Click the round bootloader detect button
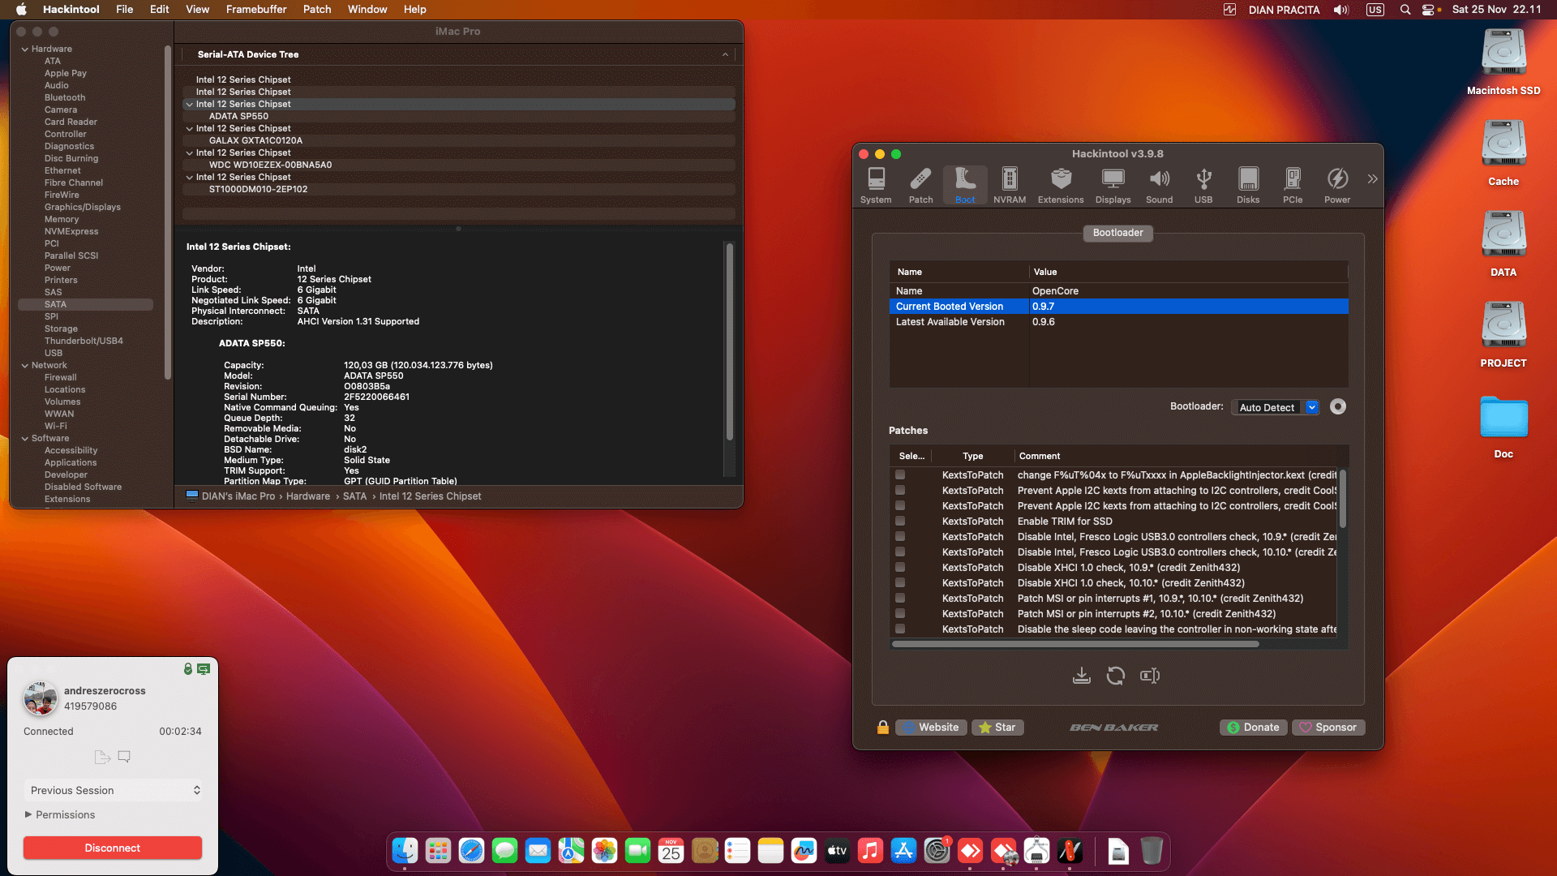The height and width of the screenshot is (876, 1557). click(1338, 406)
